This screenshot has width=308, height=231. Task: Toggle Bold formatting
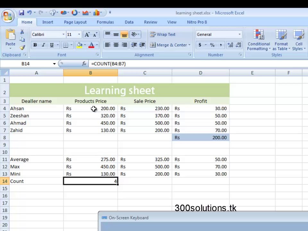[x=35, y=45]
